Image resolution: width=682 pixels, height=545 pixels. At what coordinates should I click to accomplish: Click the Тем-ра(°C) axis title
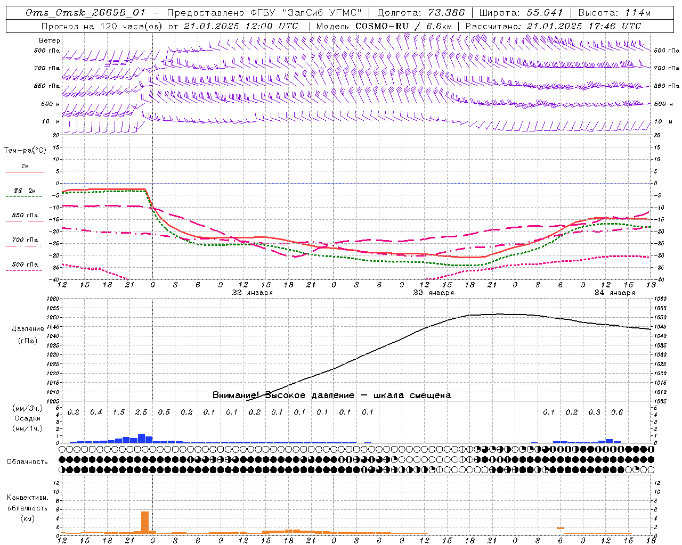click(25, 151)
